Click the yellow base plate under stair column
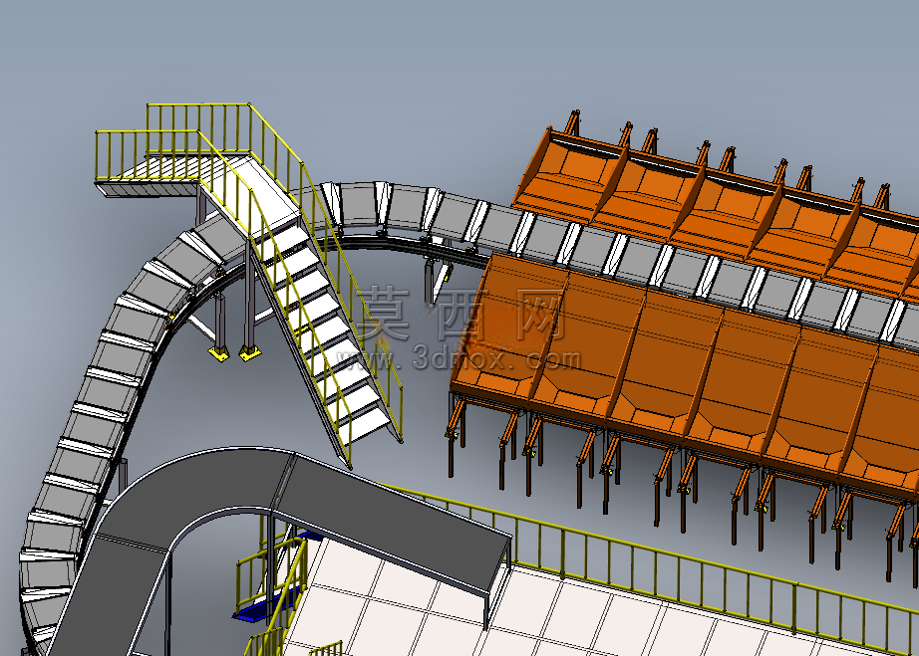Screen dimensions: 919x656 pos(249,352)
